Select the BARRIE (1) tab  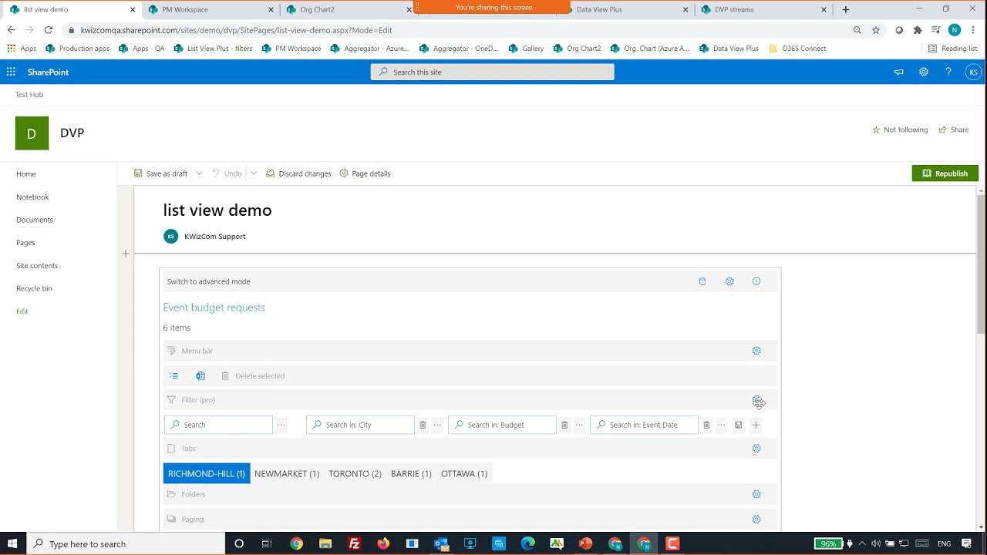click(411, 473)
